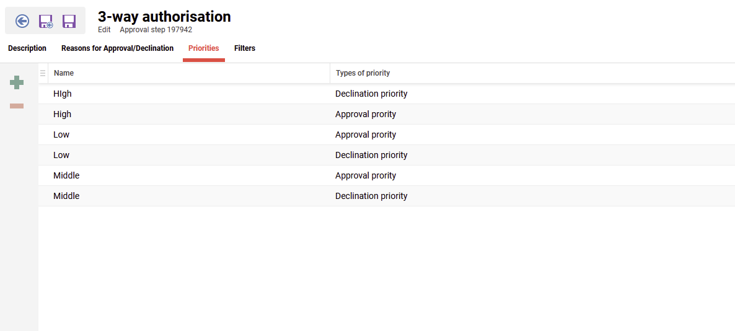
Task: Click the Approval prority cell in the Low row
Action: (x=366, y=135)
